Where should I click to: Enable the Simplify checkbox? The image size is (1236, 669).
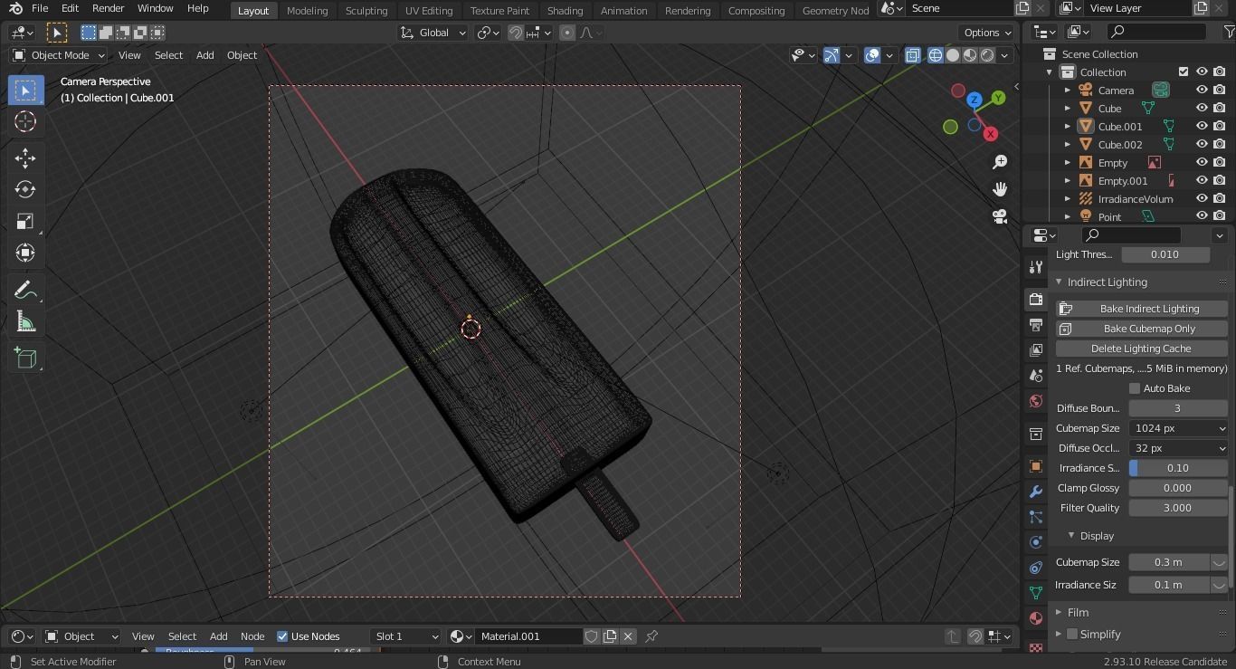1072,635
